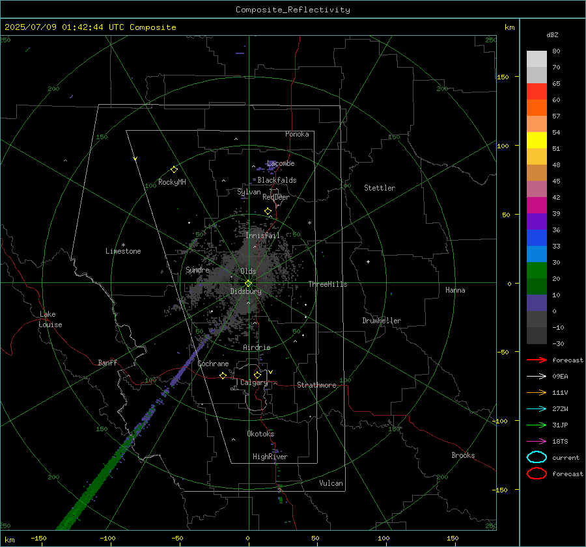This screenshot has height=547, width=586.
Task: Click the asterisk marker above Limestone
Action: click(x=123, y=245)
